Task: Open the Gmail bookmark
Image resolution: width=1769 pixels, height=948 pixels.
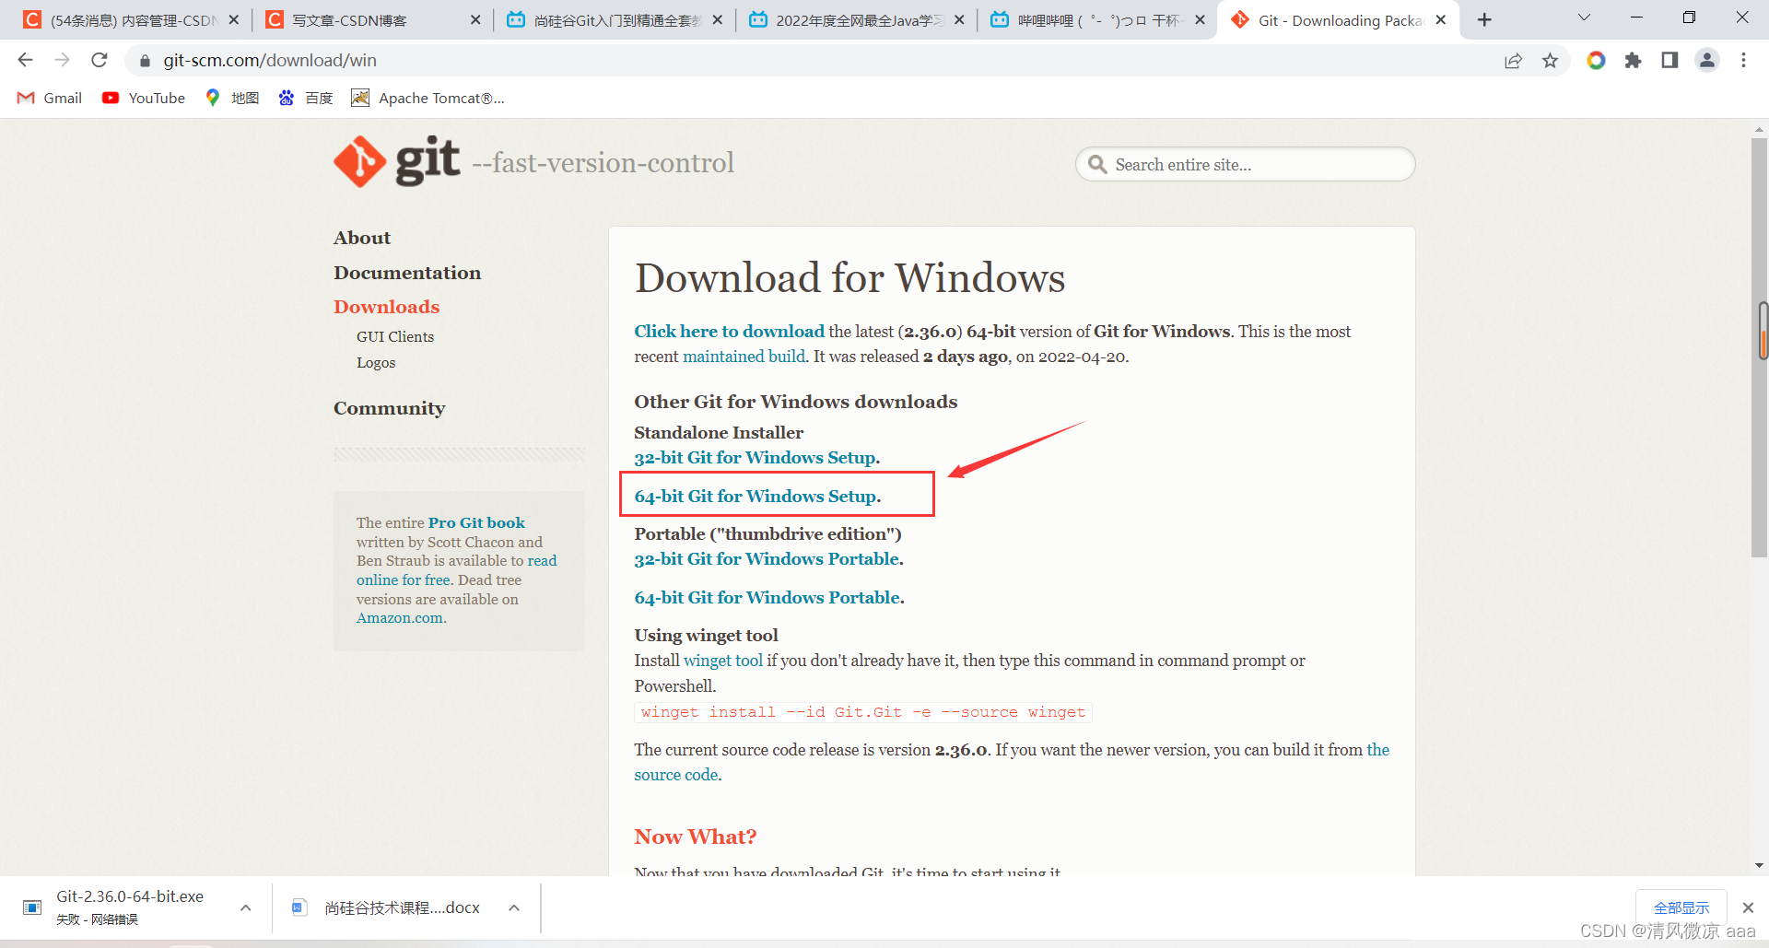Action: (50, 98)
